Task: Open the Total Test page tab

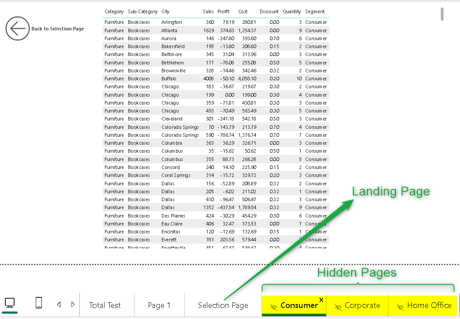Action: click(105, 305)
